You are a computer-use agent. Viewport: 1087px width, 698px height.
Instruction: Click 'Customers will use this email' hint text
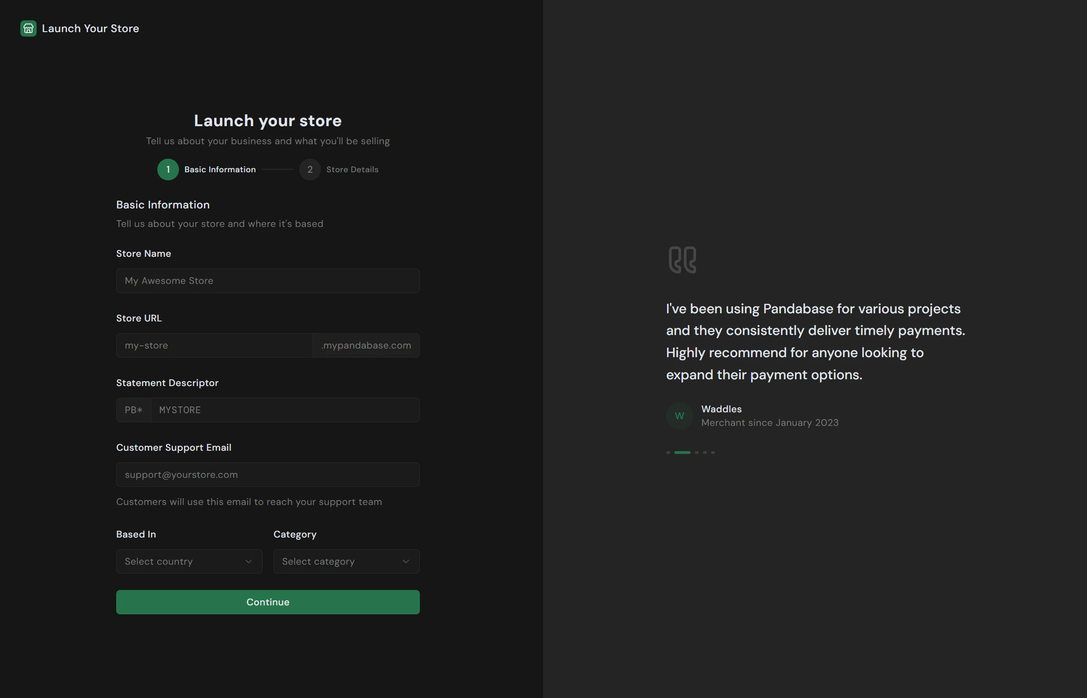(x=249, y=502)
